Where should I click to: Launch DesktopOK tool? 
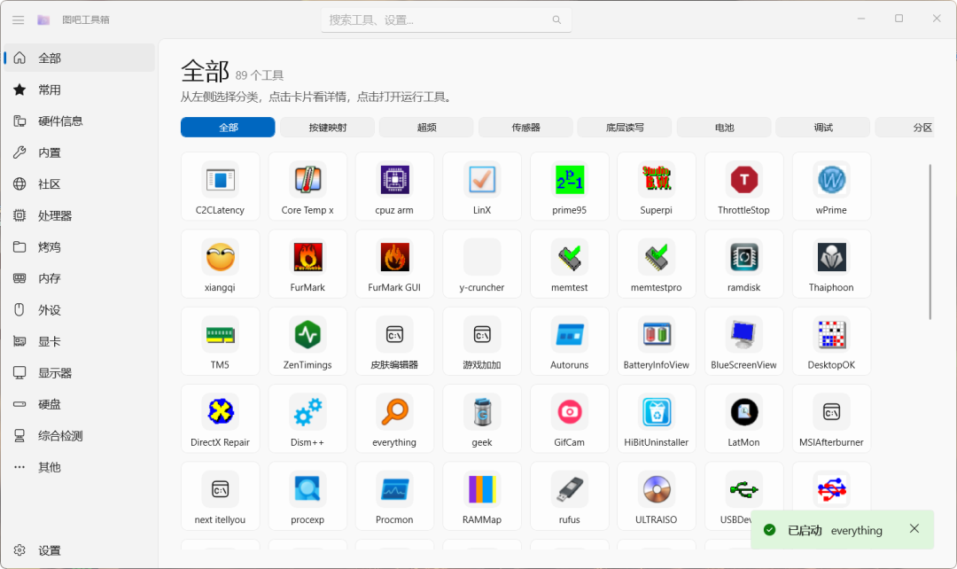click(x=831, y=341)
